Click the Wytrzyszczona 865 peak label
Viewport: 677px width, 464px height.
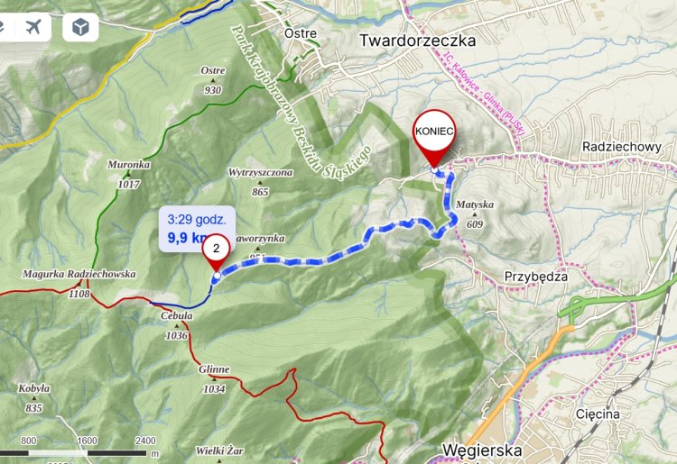(260, 182)
